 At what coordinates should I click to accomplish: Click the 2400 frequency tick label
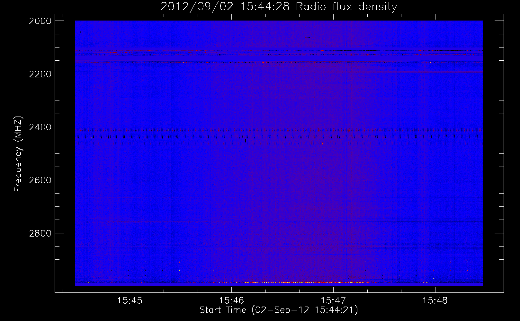click(40, 127)
